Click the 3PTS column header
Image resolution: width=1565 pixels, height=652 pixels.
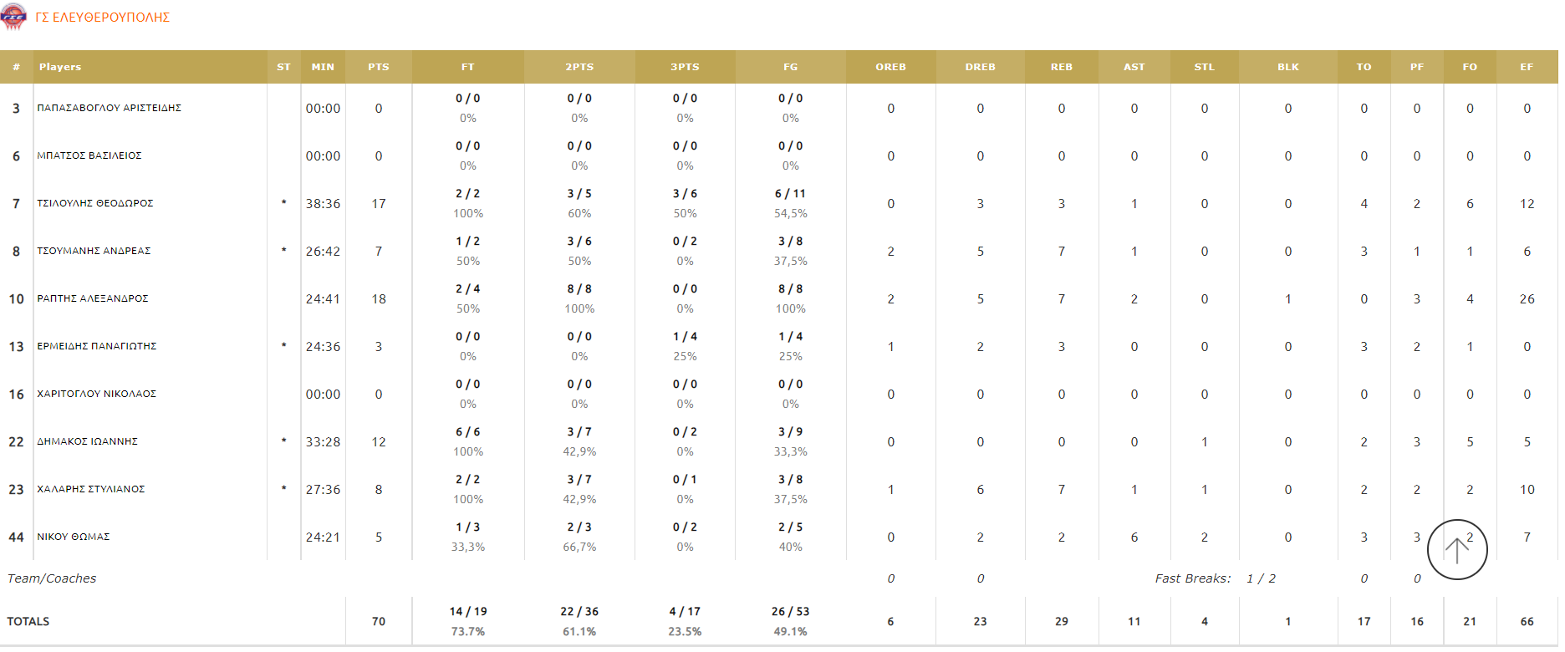(685, 67)
